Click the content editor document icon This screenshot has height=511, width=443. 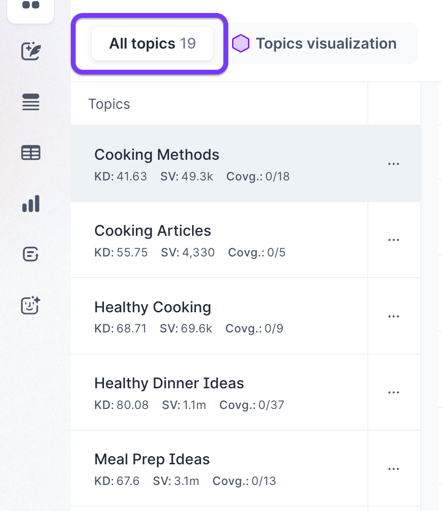pos(31,254)
